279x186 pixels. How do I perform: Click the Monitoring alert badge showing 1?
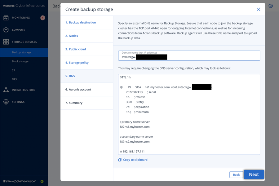click(42, 18)
